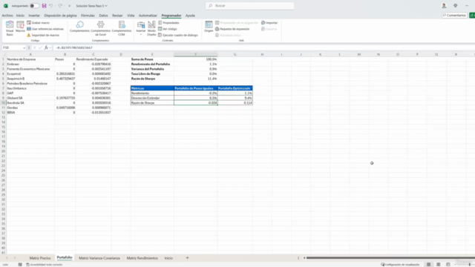Open the Complementos add-ins store

coord(79,27)
